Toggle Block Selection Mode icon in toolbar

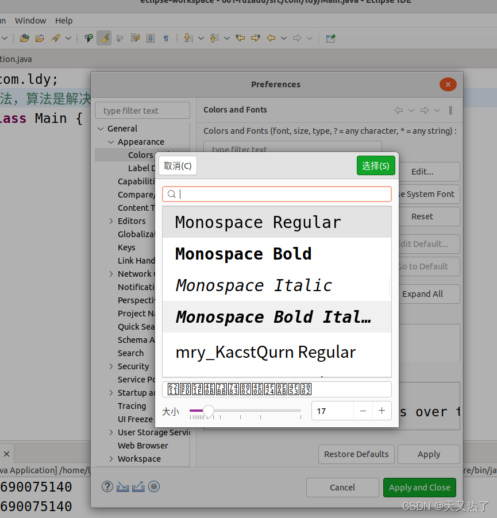tap(151, 38)
